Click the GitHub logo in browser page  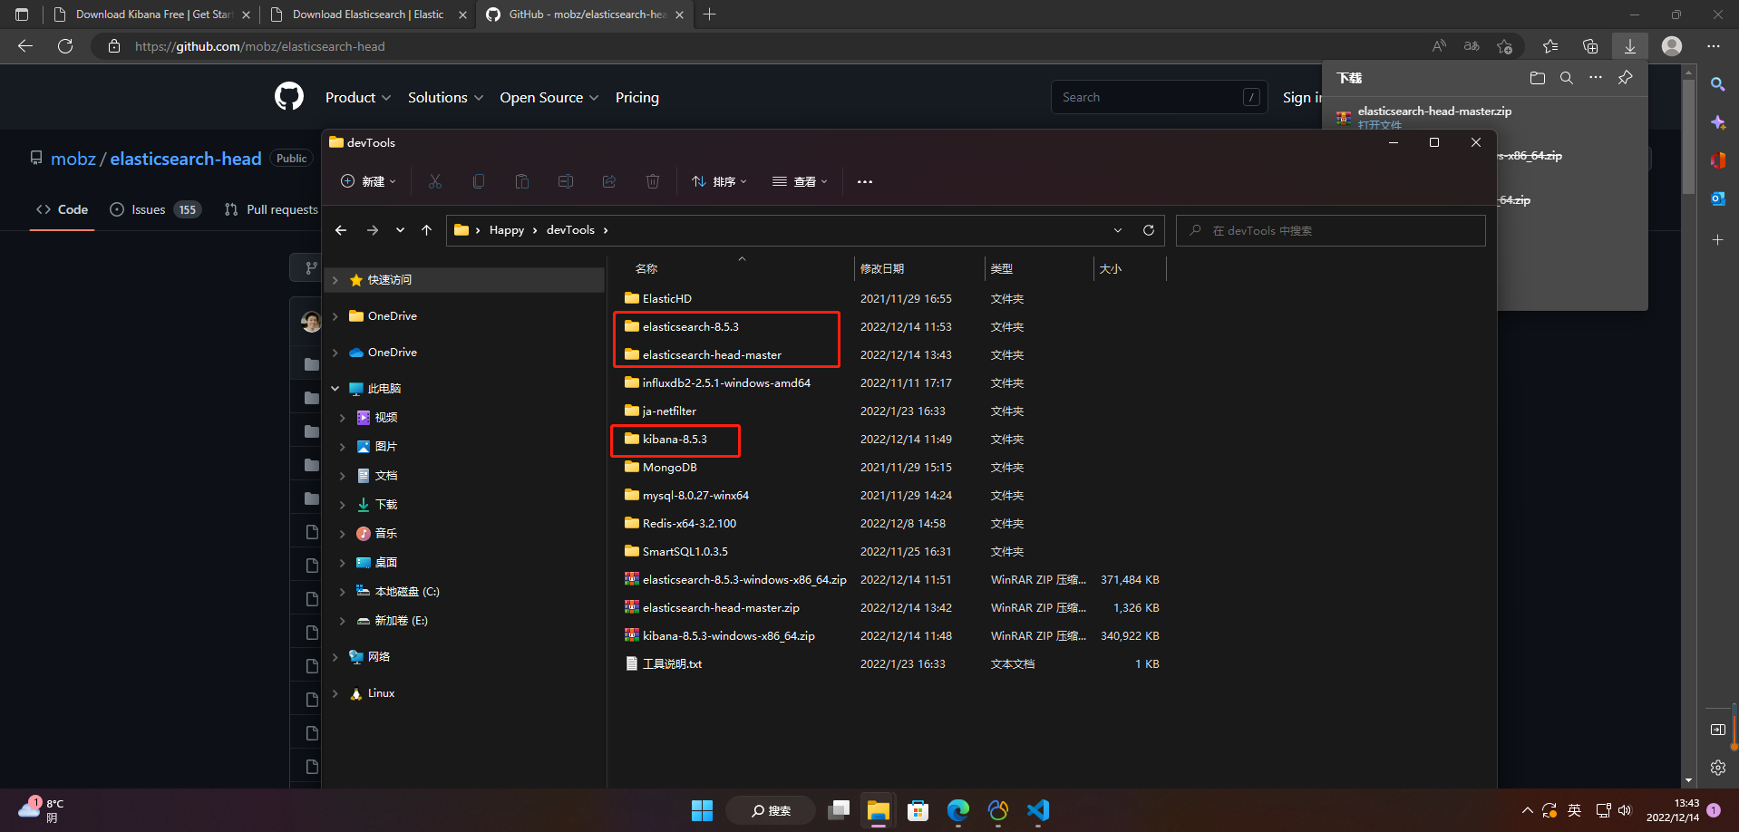(289, 96)
